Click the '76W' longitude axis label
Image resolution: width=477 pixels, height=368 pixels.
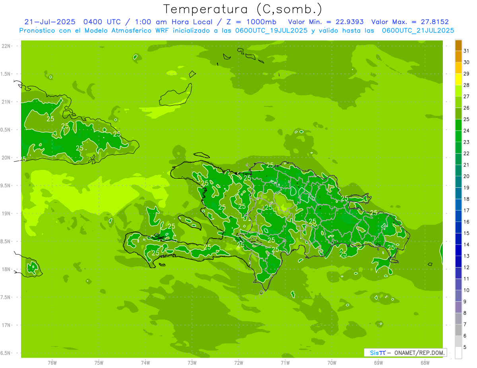click(x=52, y=363)
